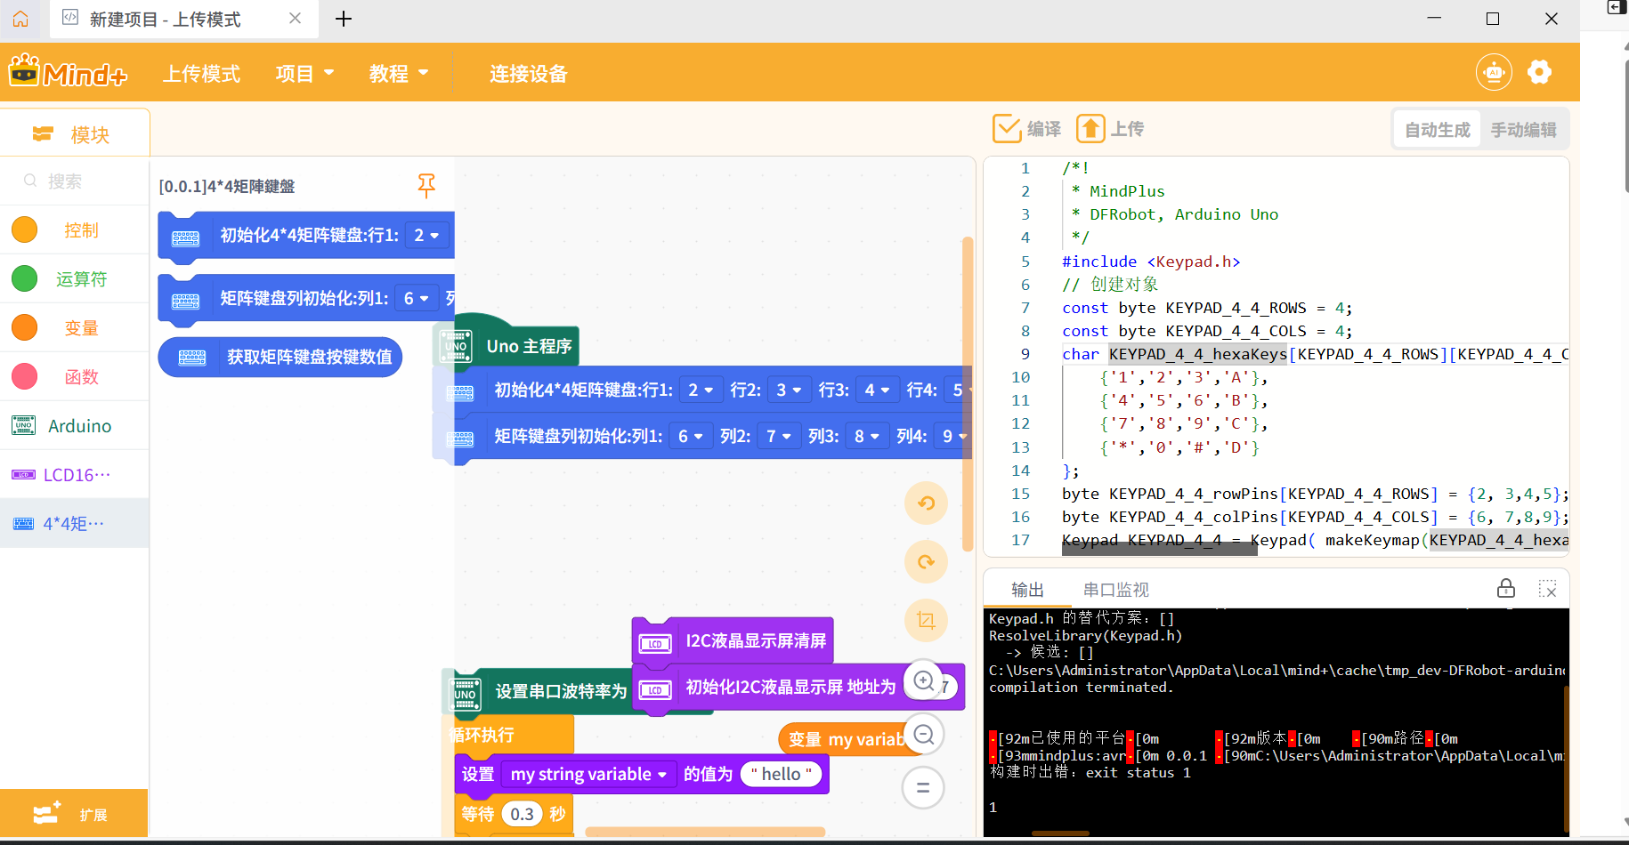Image resolution: width=1629 pixels, height=845 pixels.
Task: Open the 列2 dropdown showing 7
Action: coord(779,436)
